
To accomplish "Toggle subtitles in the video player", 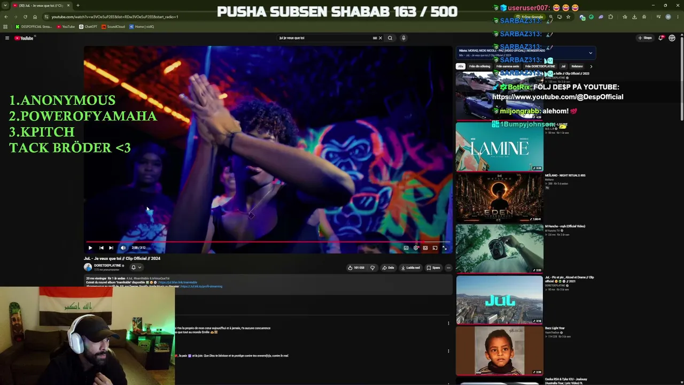I will click(406, 248).
